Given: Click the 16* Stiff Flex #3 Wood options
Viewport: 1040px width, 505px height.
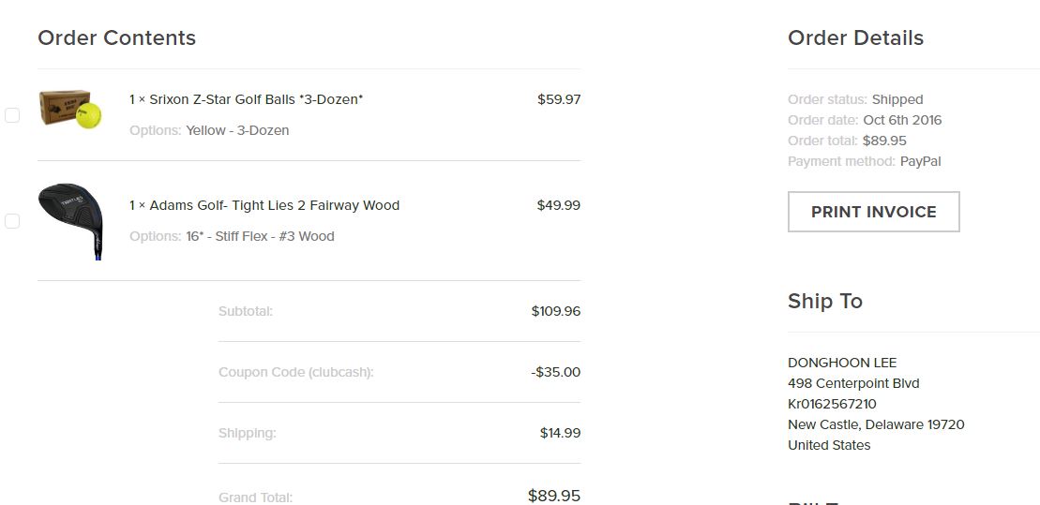Looking at the screenshot, I should point(260,236).
